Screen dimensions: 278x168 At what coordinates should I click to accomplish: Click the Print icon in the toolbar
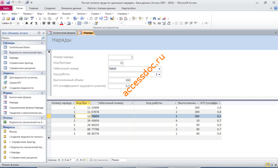[21, 18]
